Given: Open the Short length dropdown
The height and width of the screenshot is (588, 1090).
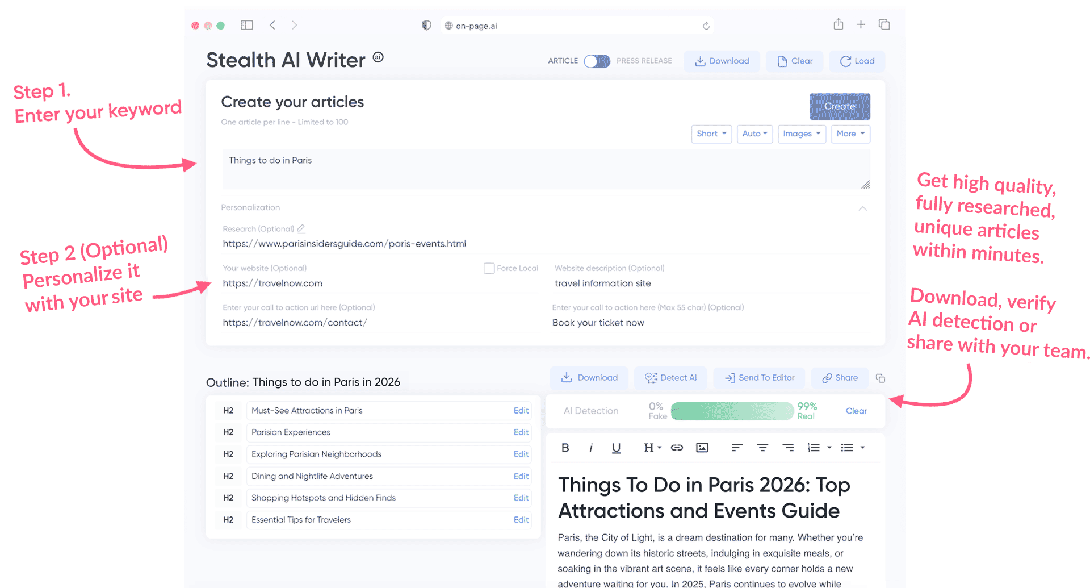Looking at the screenshot, I should click(711, 134).
